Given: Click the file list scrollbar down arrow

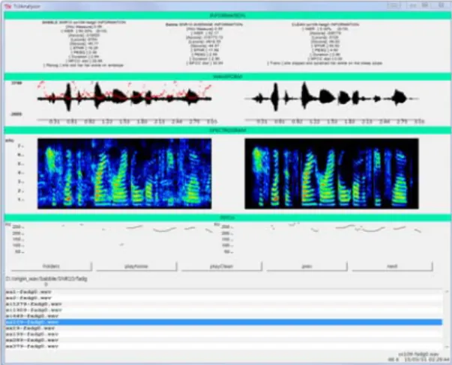Looking at the screenshot, I should [x=447, y=346].
